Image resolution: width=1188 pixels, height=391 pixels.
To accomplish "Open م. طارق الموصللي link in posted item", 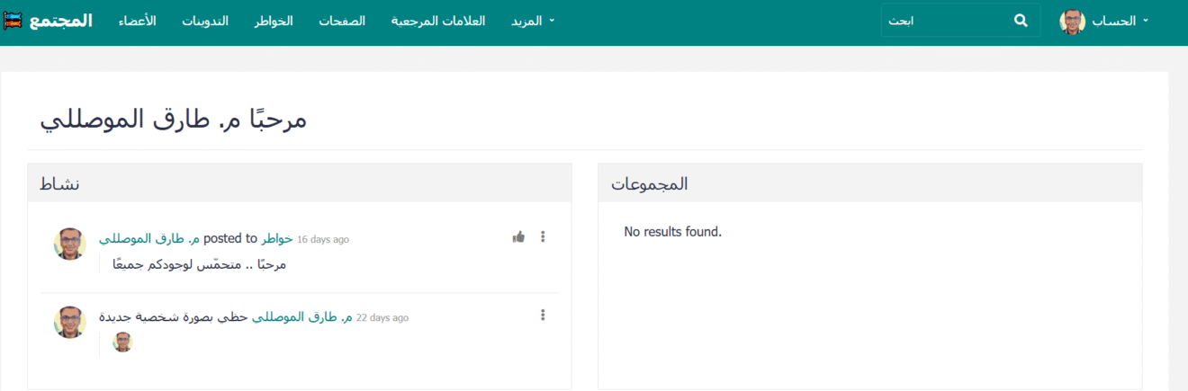I will click(149, 239).
